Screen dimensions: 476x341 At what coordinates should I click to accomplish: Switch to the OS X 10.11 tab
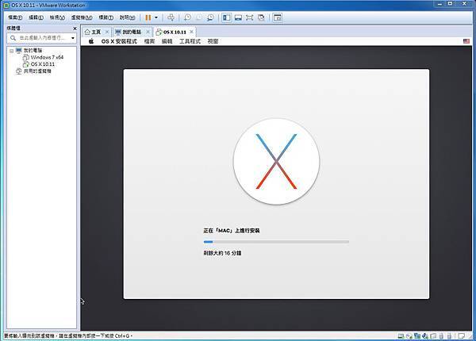click(175, 32)
